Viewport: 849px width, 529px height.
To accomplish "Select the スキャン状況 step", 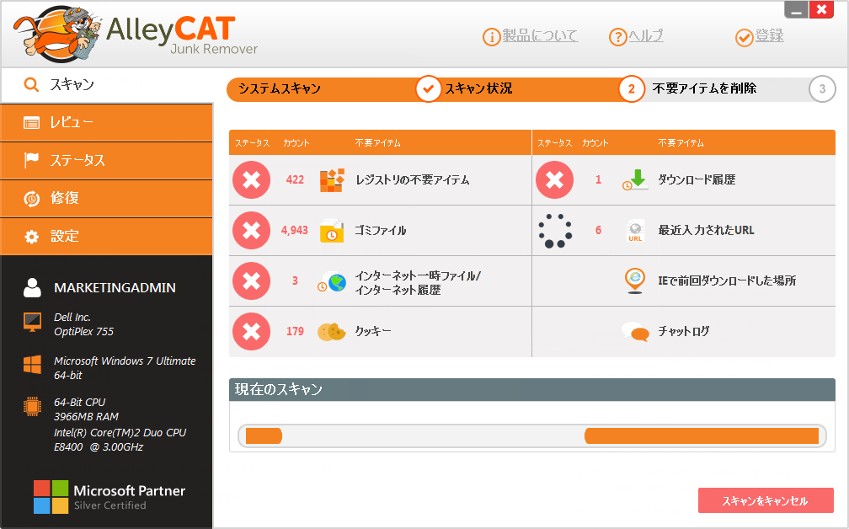I will point(478,88).
